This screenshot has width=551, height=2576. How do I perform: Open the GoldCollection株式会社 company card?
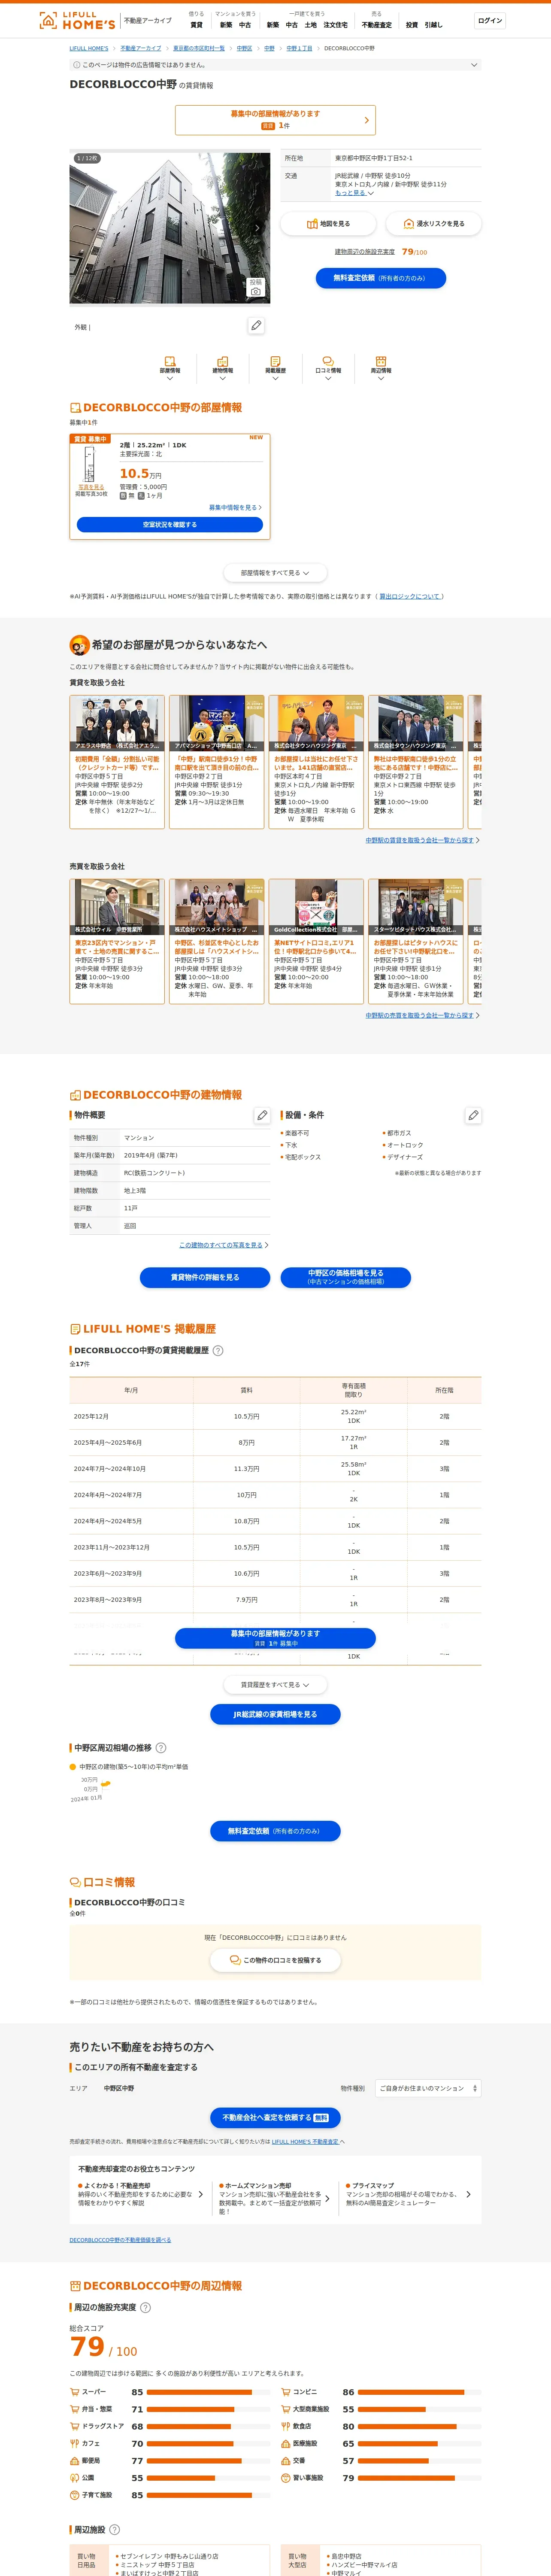coord(316,941)
